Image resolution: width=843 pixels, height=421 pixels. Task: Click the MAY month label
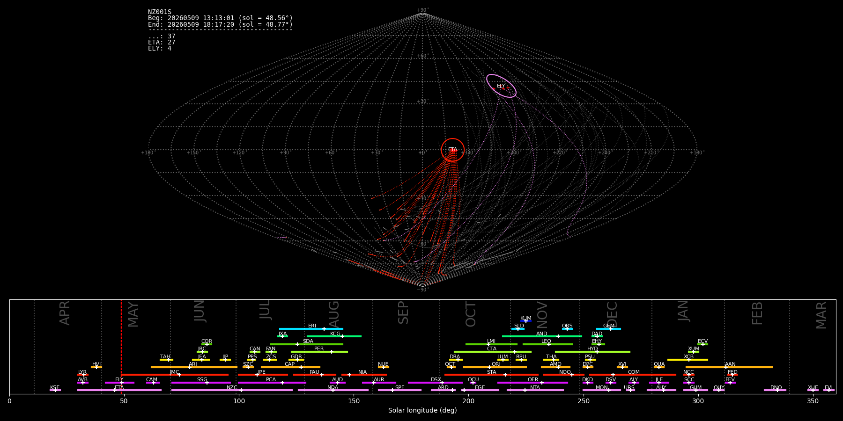(x=133, y=314)
